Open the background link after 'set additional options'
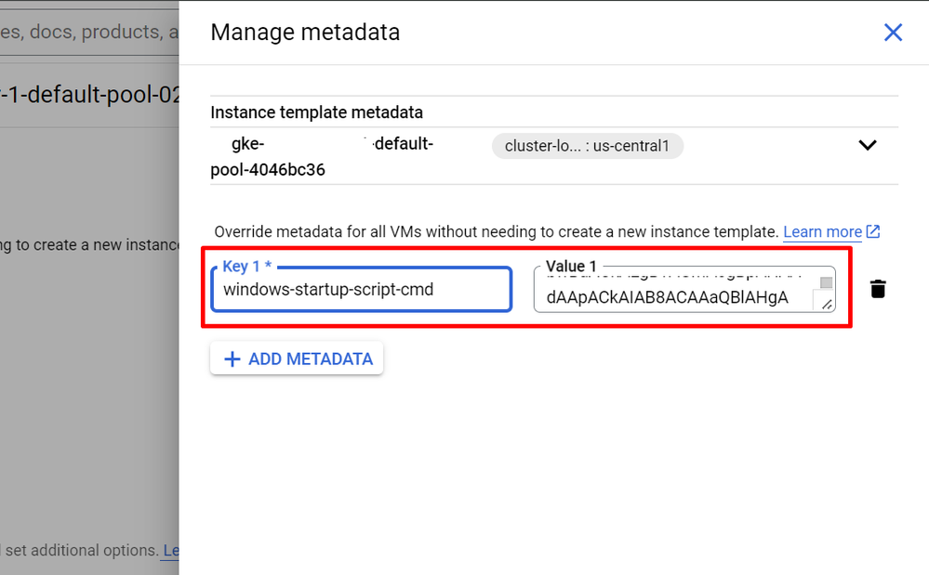The height and width of the screenshot is (575, 929). 171,551
